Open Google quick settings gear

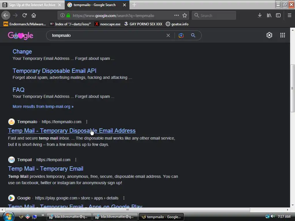pyautogui.click(x=269, y=35)
